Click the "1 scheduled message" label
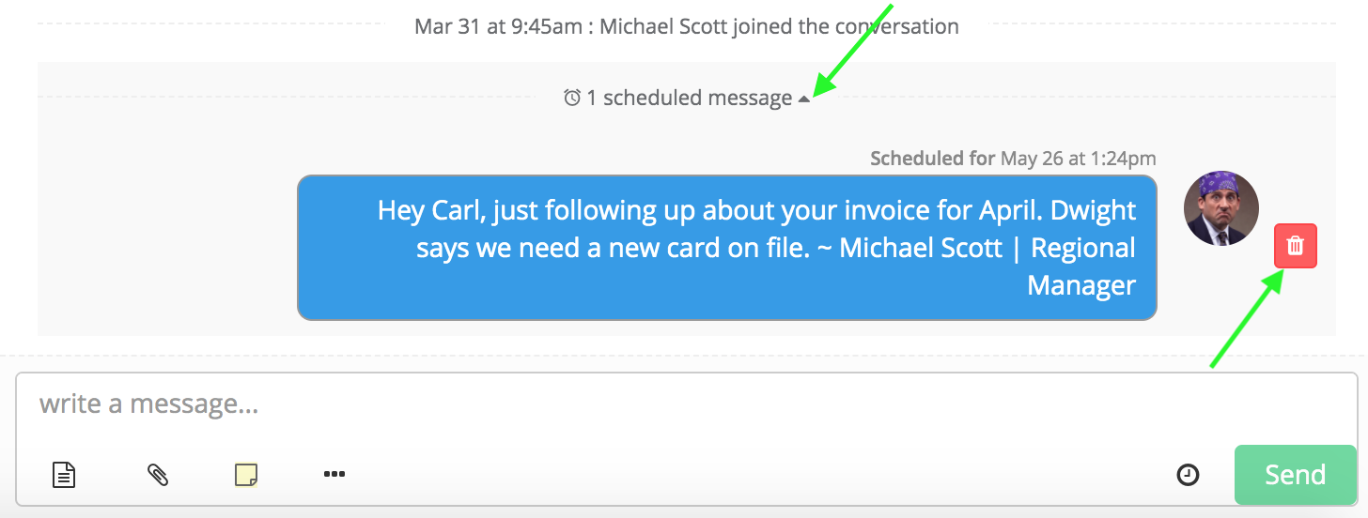Image resolution: width=1368 pixels, height=518 pixels. click(x=689, y=98)
